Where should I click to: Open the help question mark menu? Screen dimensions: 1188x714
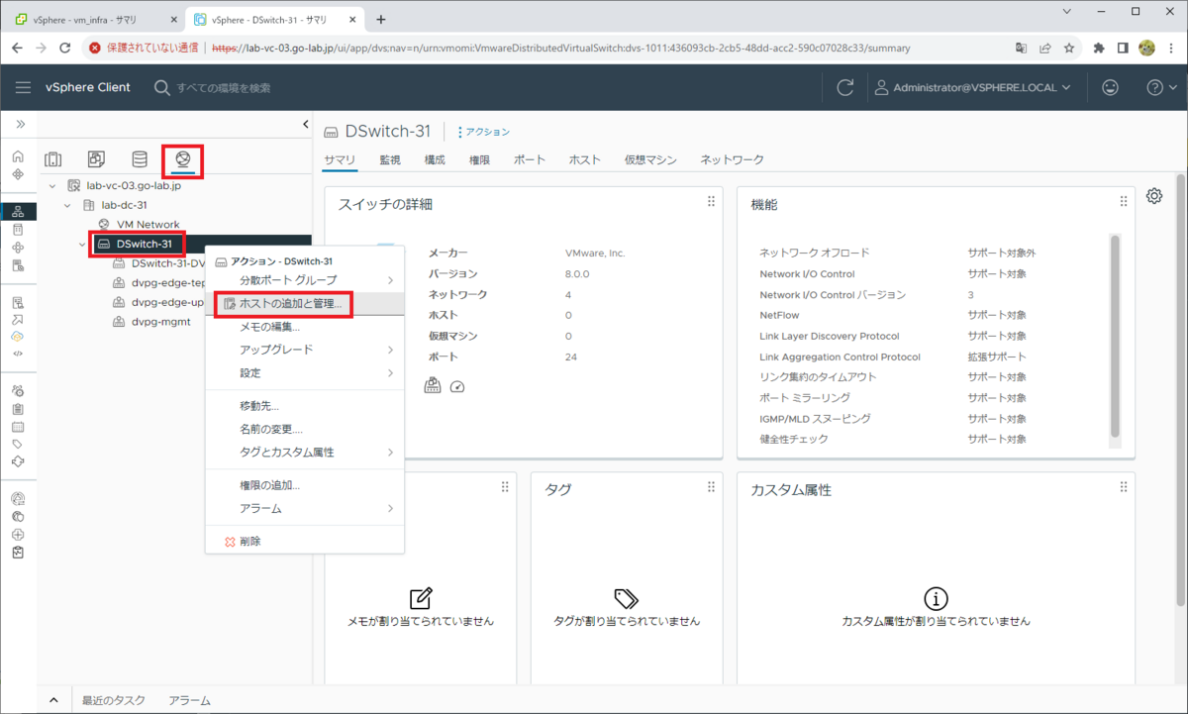[x=1160, y=87]
